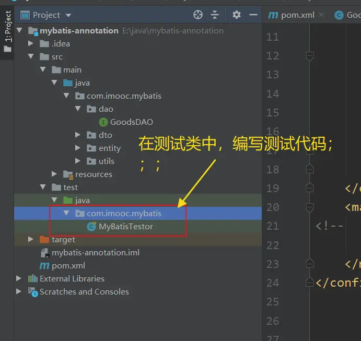This screenshot has width=361, height=341.
Task: Click the External Libraries icon
Action: [33, 279]
